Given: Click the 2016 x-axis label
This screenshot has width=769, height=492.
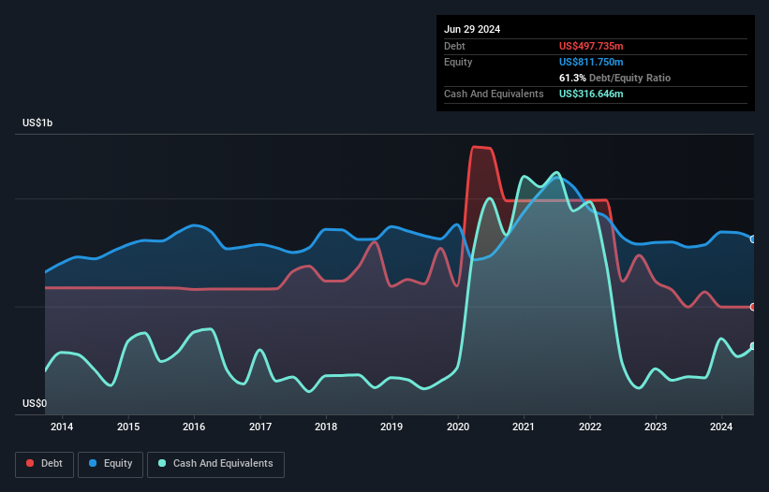Looking at the screenshot, I should (x=194, y=427).
